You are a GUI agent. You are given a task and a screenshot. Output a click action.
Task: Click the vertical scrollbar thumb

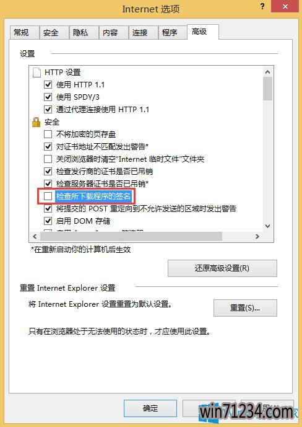pyautogui.click(x=267, y=89)
